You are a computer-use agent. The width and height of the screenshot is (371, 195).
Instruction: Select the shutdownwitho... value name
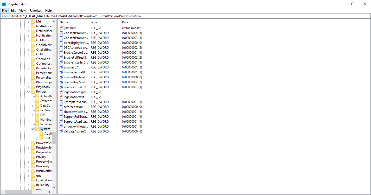(x=76, y=112)
